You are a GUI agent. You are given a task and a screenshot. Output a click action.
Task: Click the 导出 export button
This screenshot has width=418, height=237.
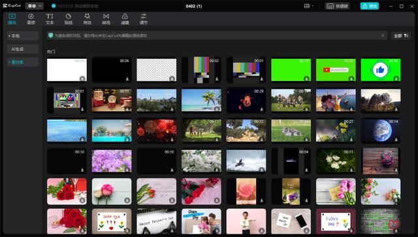370,6
